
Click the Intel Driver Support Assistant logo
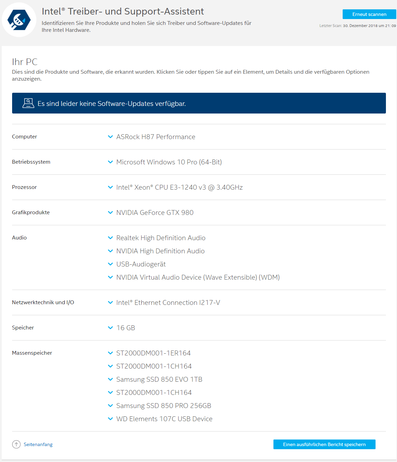click(x=19, y=20)
